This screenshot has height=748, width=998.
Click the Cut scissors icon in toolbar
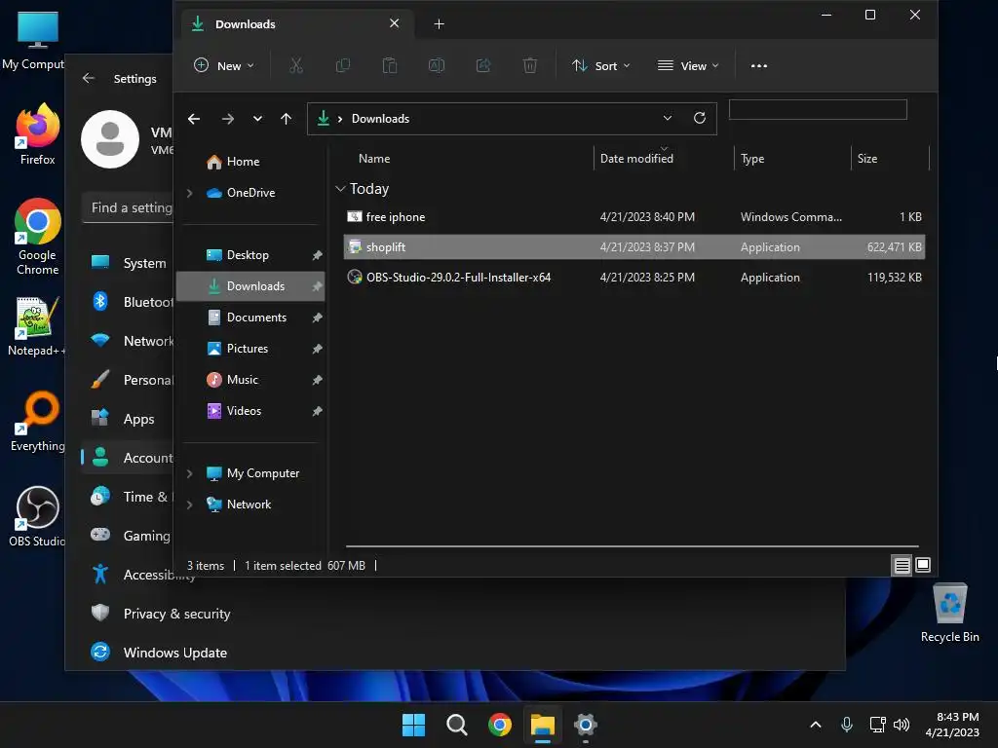pyautogui.click(x=296, y=65)
